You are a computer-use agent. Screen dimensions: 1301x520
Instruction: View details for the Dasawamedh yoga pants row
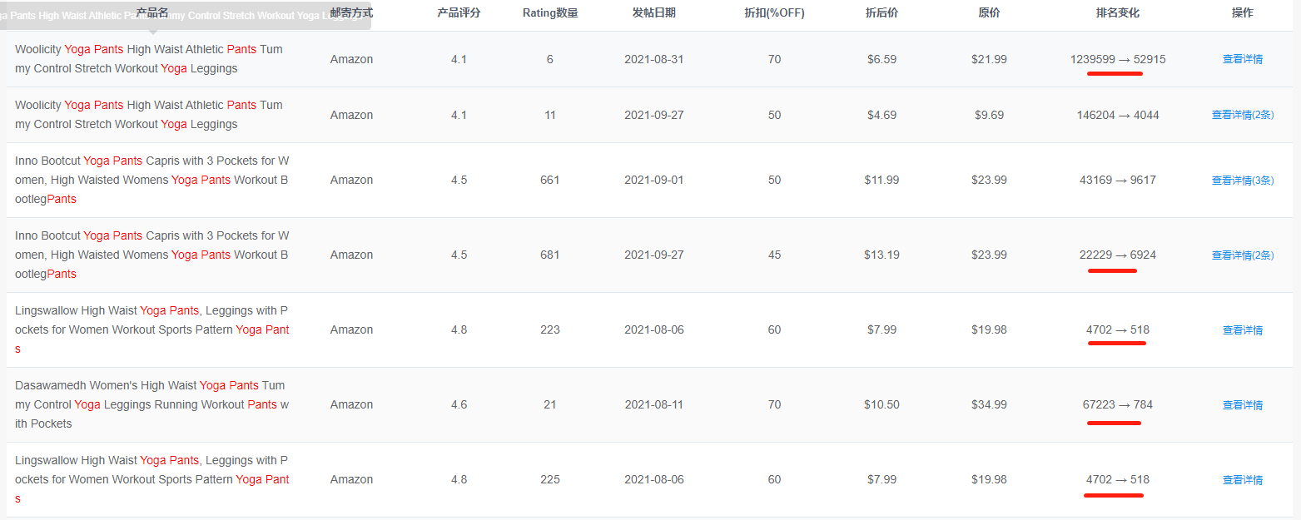point(1242,404)
